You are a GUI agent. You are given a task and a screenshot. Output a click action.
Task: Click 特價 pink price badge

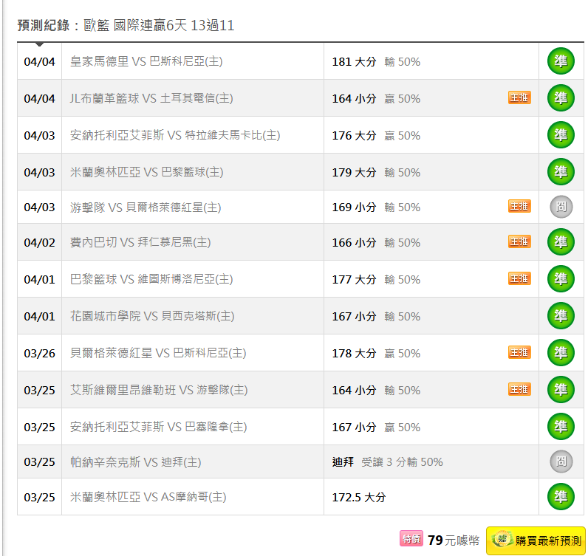click(411, 539)
